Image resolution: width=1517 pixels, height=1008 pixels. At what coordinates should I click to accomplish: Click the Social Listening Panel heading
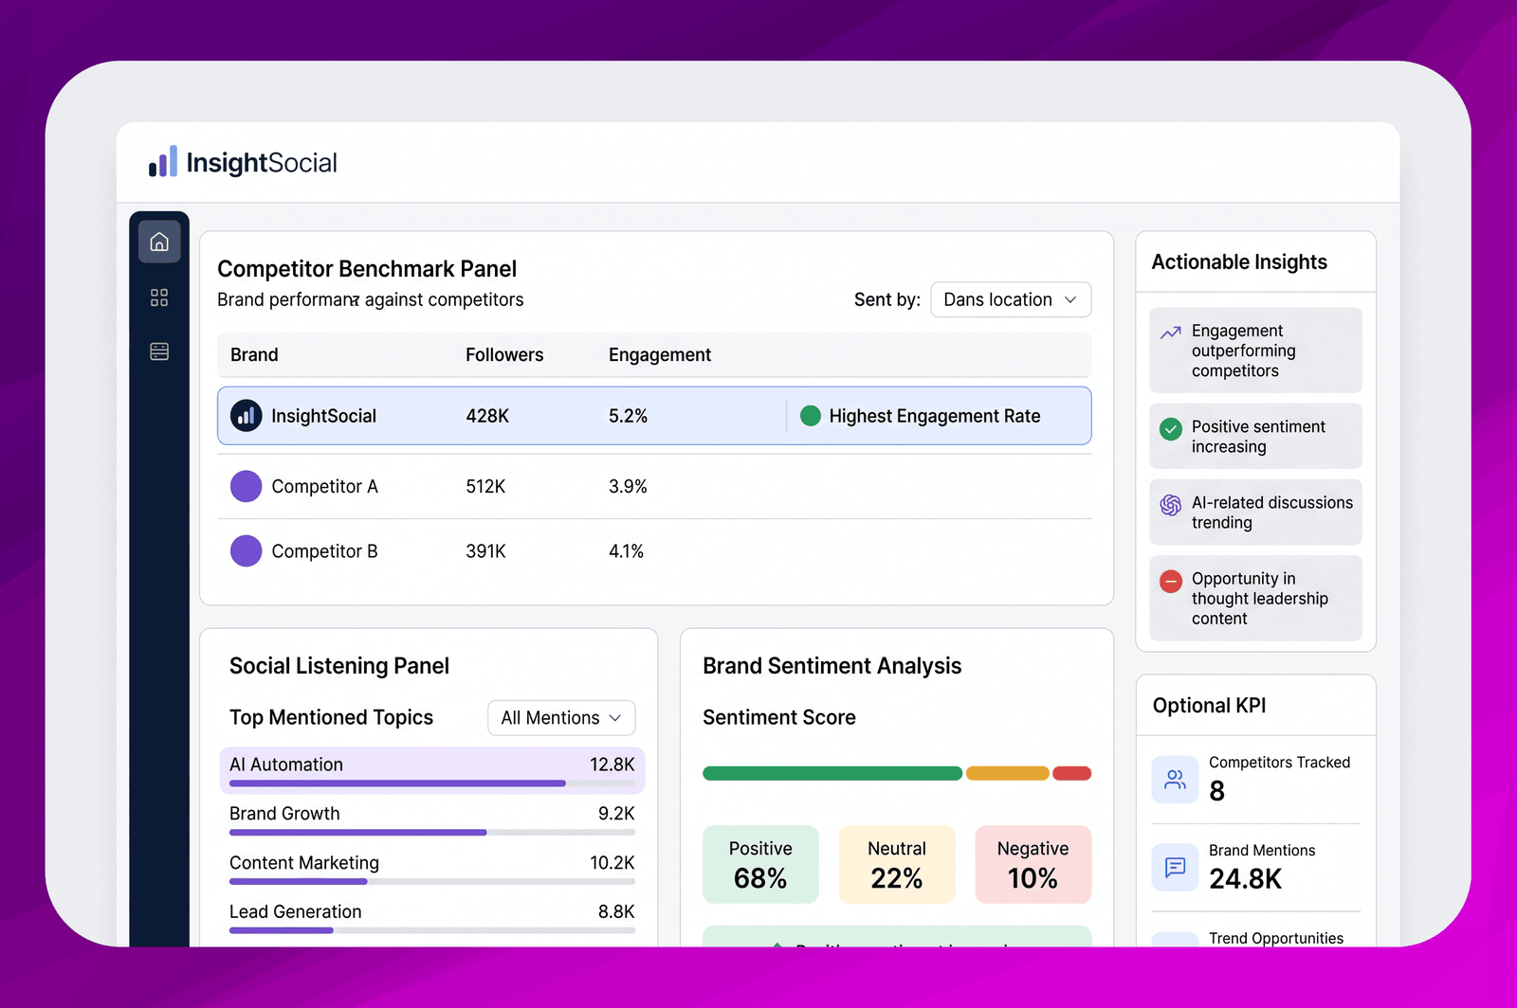pos(339,666)
